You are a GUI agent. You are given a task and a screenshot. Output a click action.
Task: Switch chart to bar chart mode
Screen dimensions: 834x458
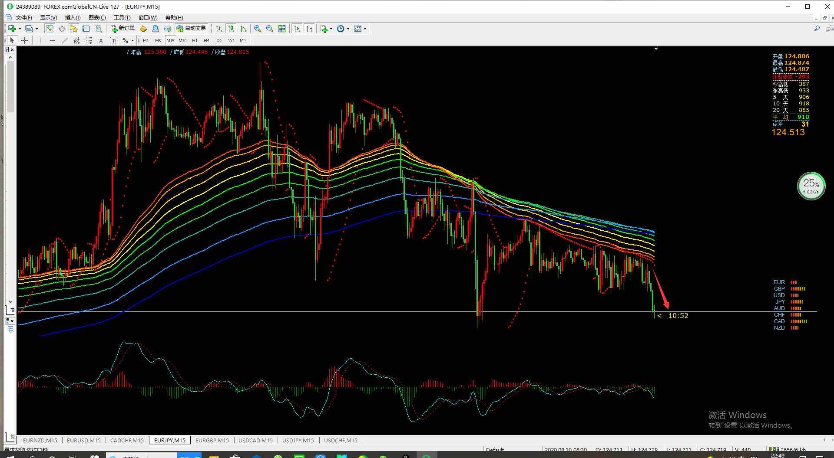tap(219, 29)
